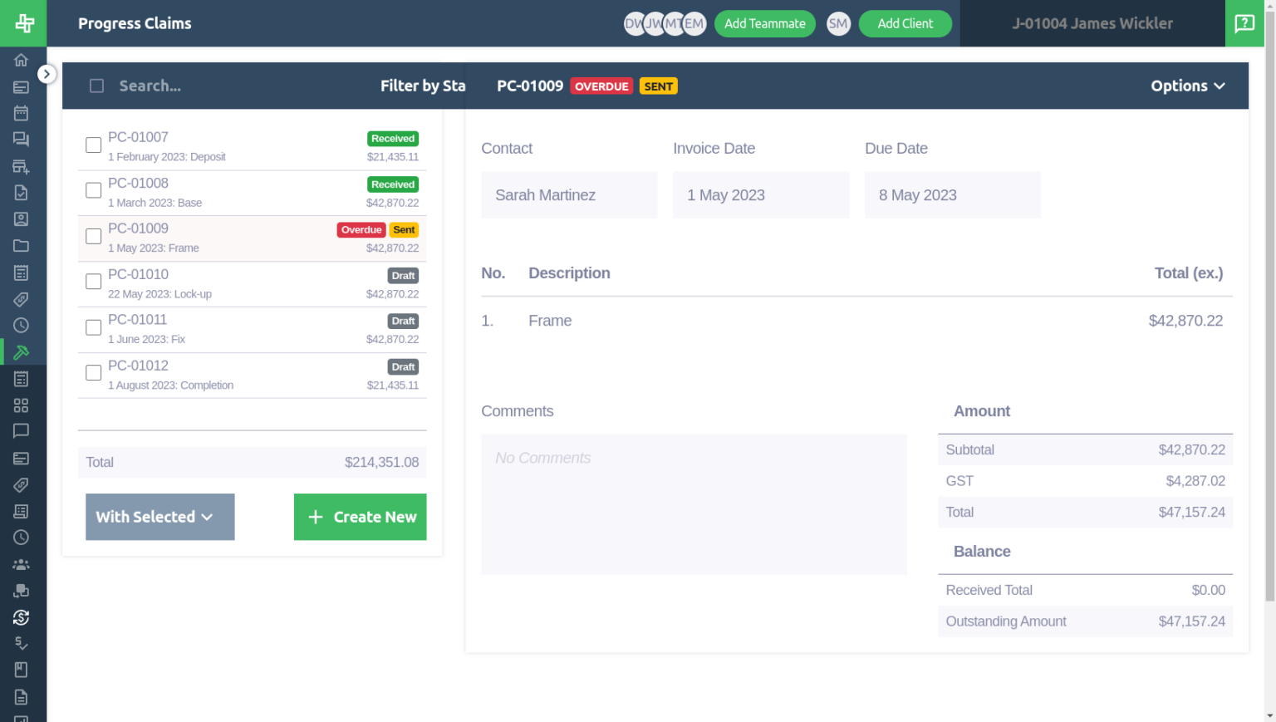Open the chat messages sidebar icon

(21, 139)
